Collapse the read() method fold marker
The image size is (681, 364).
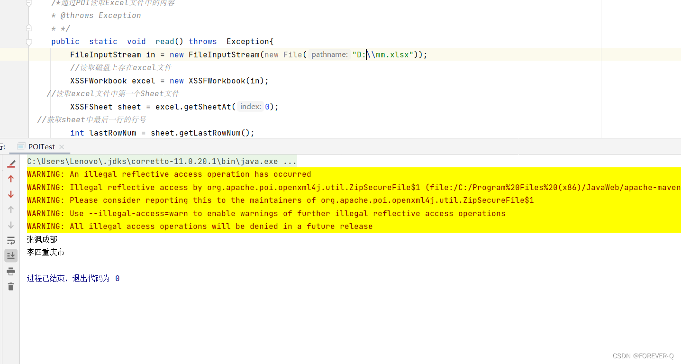coord(28,42)
